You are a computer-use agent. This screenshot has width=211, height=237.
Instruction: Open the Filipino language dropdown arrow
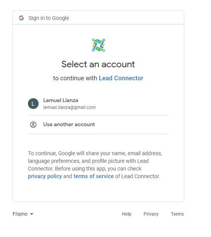click(32, 214)
